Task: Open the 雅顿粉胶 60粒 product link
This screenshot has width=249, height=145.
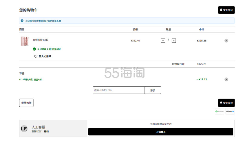Action: 41,40
